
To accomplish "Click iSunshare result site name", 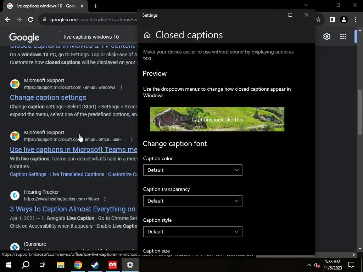I will (35, 244).
